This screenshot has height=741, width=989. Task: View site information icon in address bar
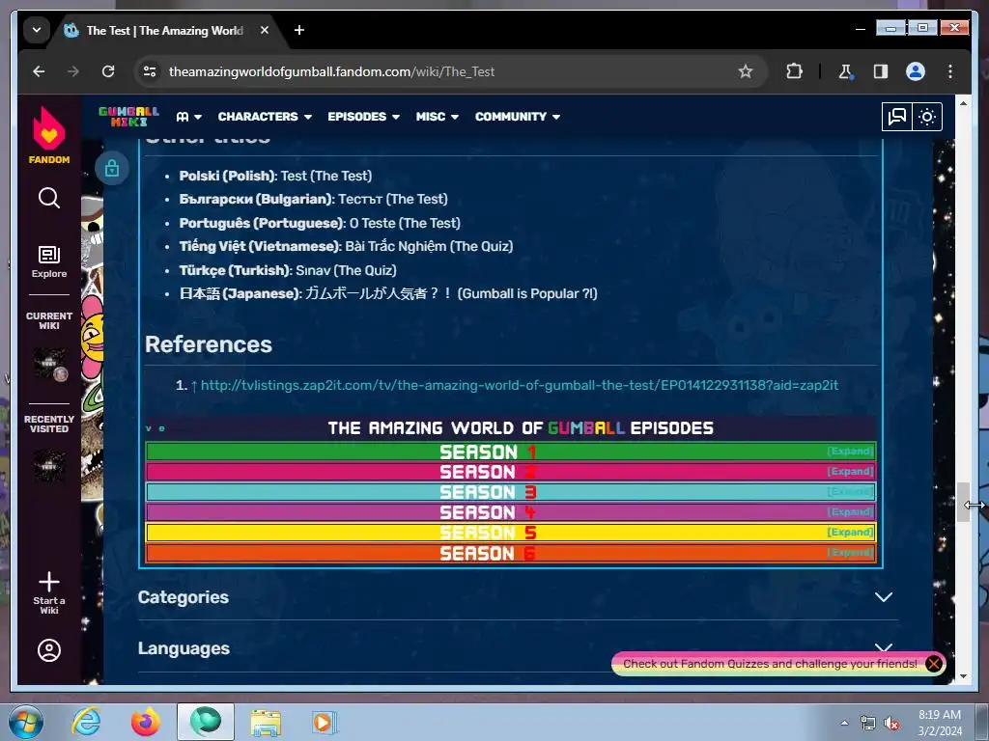tap(150, 71)
